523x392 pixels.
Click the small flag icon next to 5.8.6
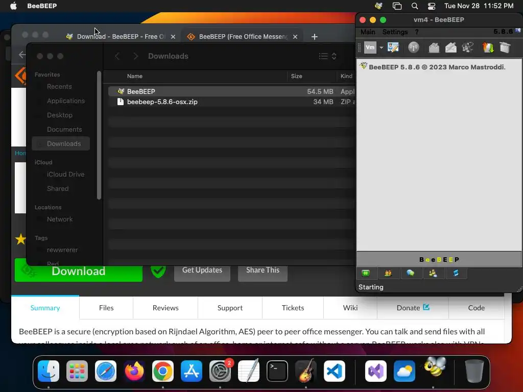(518, 31)
